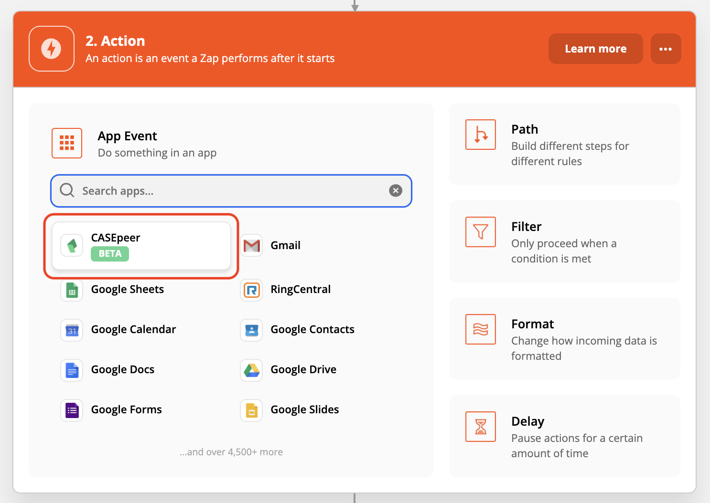Click the Gmail envelope icon
The height and width of the screenshot is (503, 710).
pos(251,245)
